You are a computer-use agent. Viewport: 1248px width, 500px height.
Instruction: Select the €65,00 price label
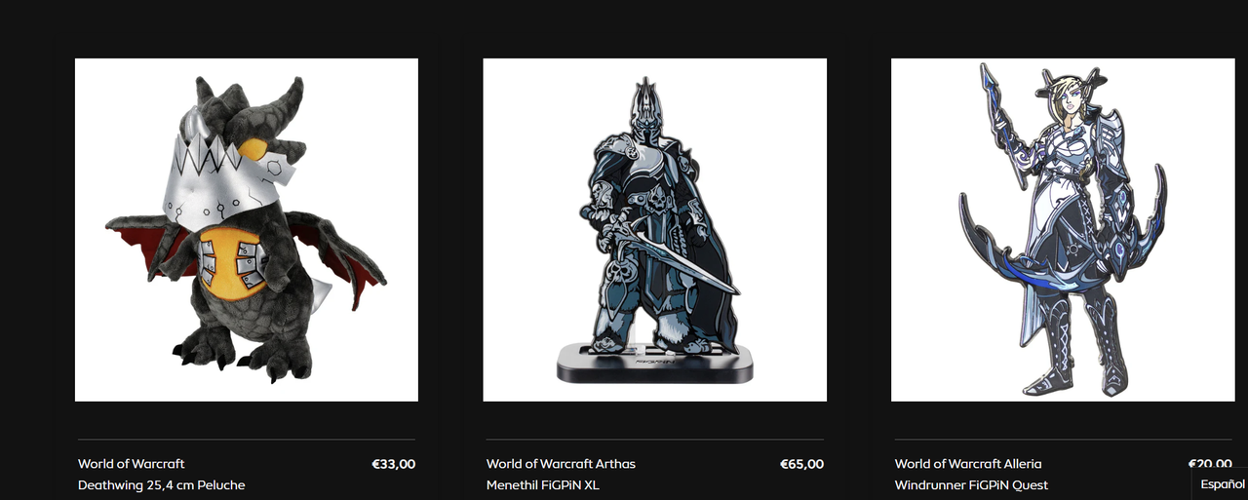click(x=802, y=464)
